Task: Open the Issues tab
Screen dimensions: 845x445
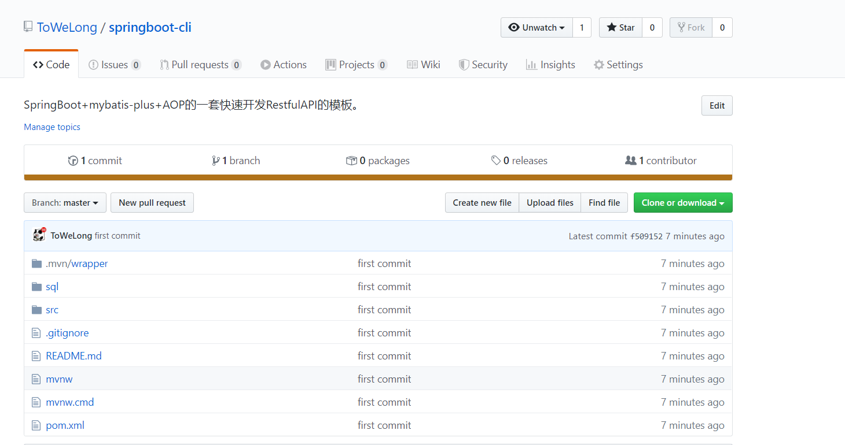Action: pyautogui.click(x=114, y=65)
